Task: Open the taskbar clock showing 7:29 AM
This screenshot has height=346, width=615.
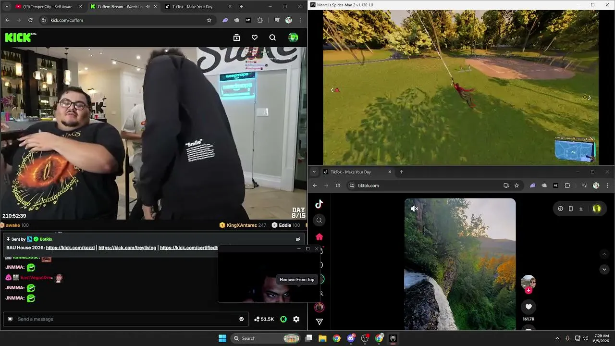Action: [602, 338]
